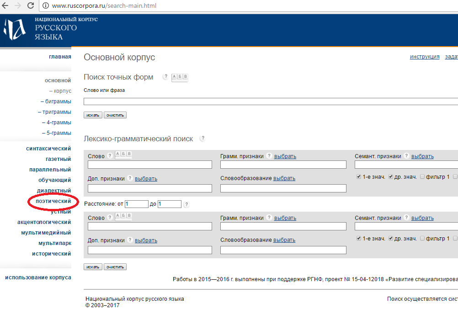Enable first фильтр 1 checkbox
This screenshot has width=458, height=336.
tap(422, 176)
